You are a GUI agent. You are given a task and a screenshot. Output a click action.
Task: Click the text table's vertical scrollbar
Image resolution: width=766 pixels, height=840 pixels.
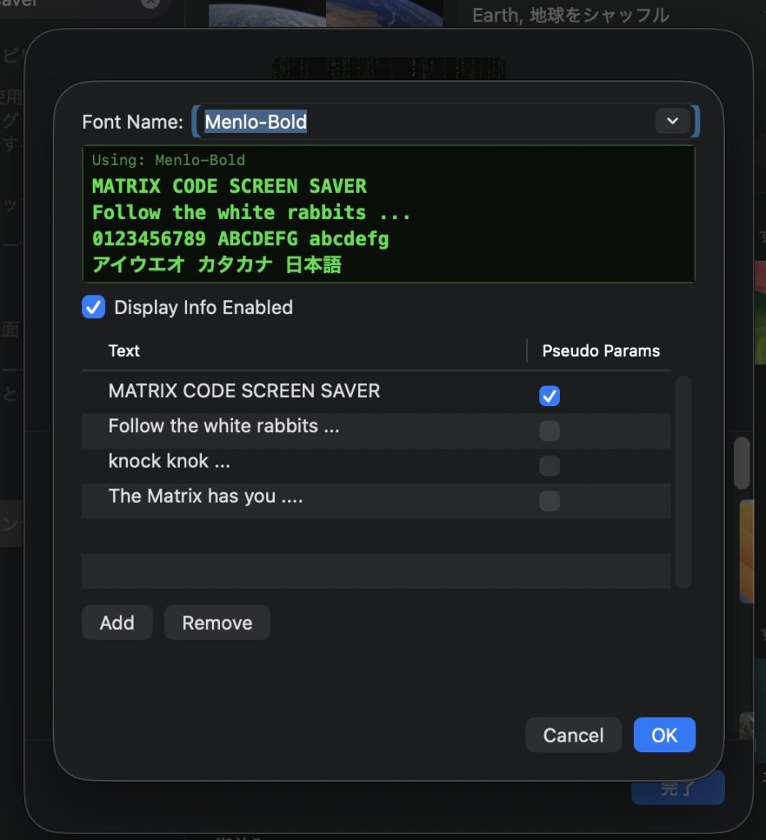(x=683, y=482)
